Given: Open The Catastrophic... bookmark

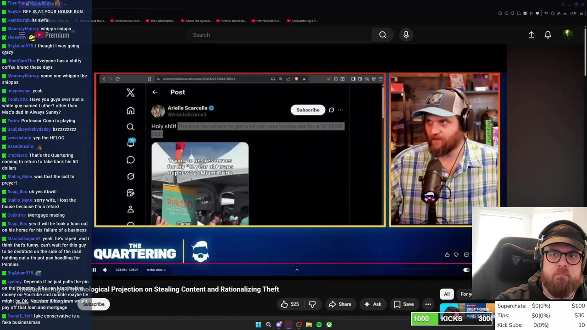Looking at the screenshot, I should (x=160, y=21).
